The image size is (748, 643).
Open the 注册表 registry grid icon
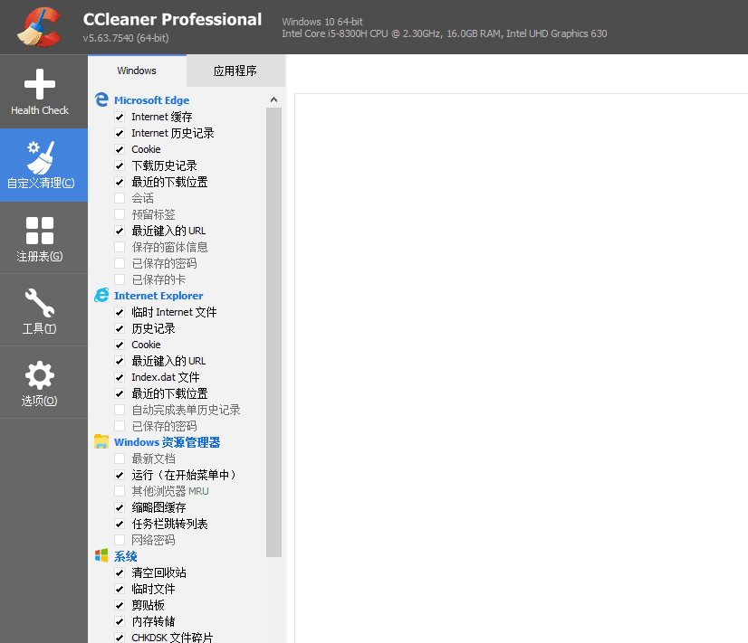(40, 231)
